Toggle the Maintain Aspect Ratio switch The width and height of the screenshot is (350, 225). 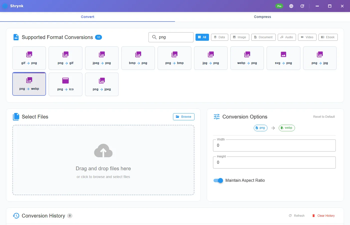click(x=218, y=180)
